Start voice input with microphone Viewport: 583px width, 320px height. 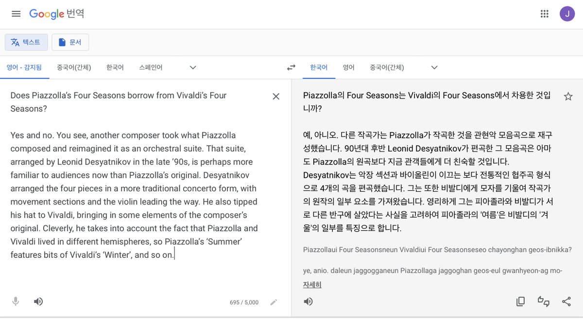pos(16,302)
